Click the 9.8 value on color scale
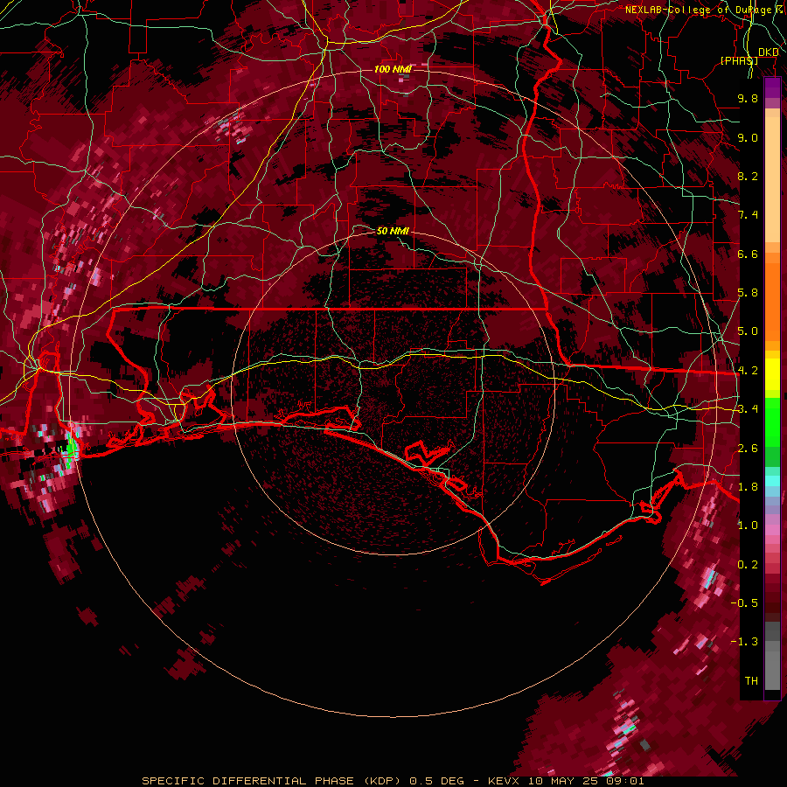Screen dimensions: 787x787 748,98
